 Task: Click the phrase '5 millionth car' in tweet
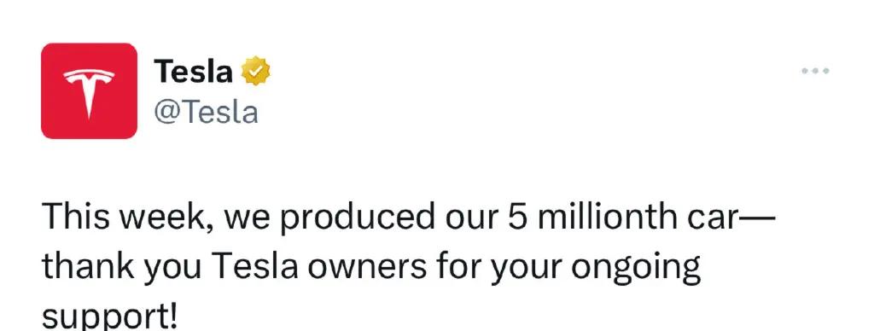click(622, 217)
